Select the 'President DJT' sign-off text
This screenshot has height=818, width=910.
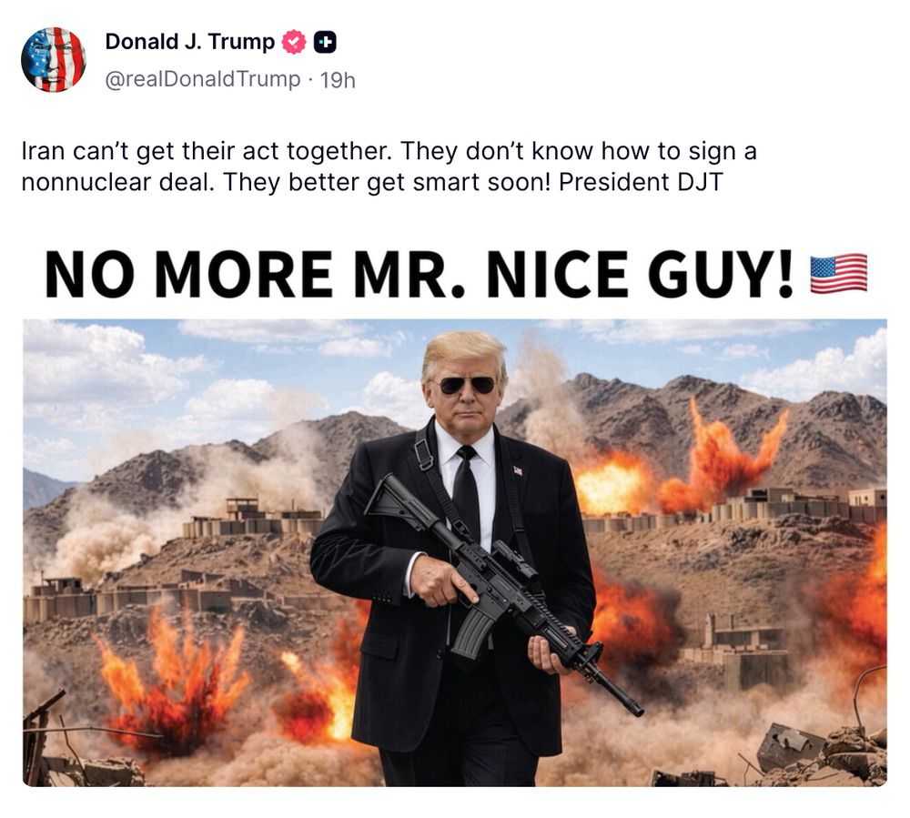coord(641,182)
